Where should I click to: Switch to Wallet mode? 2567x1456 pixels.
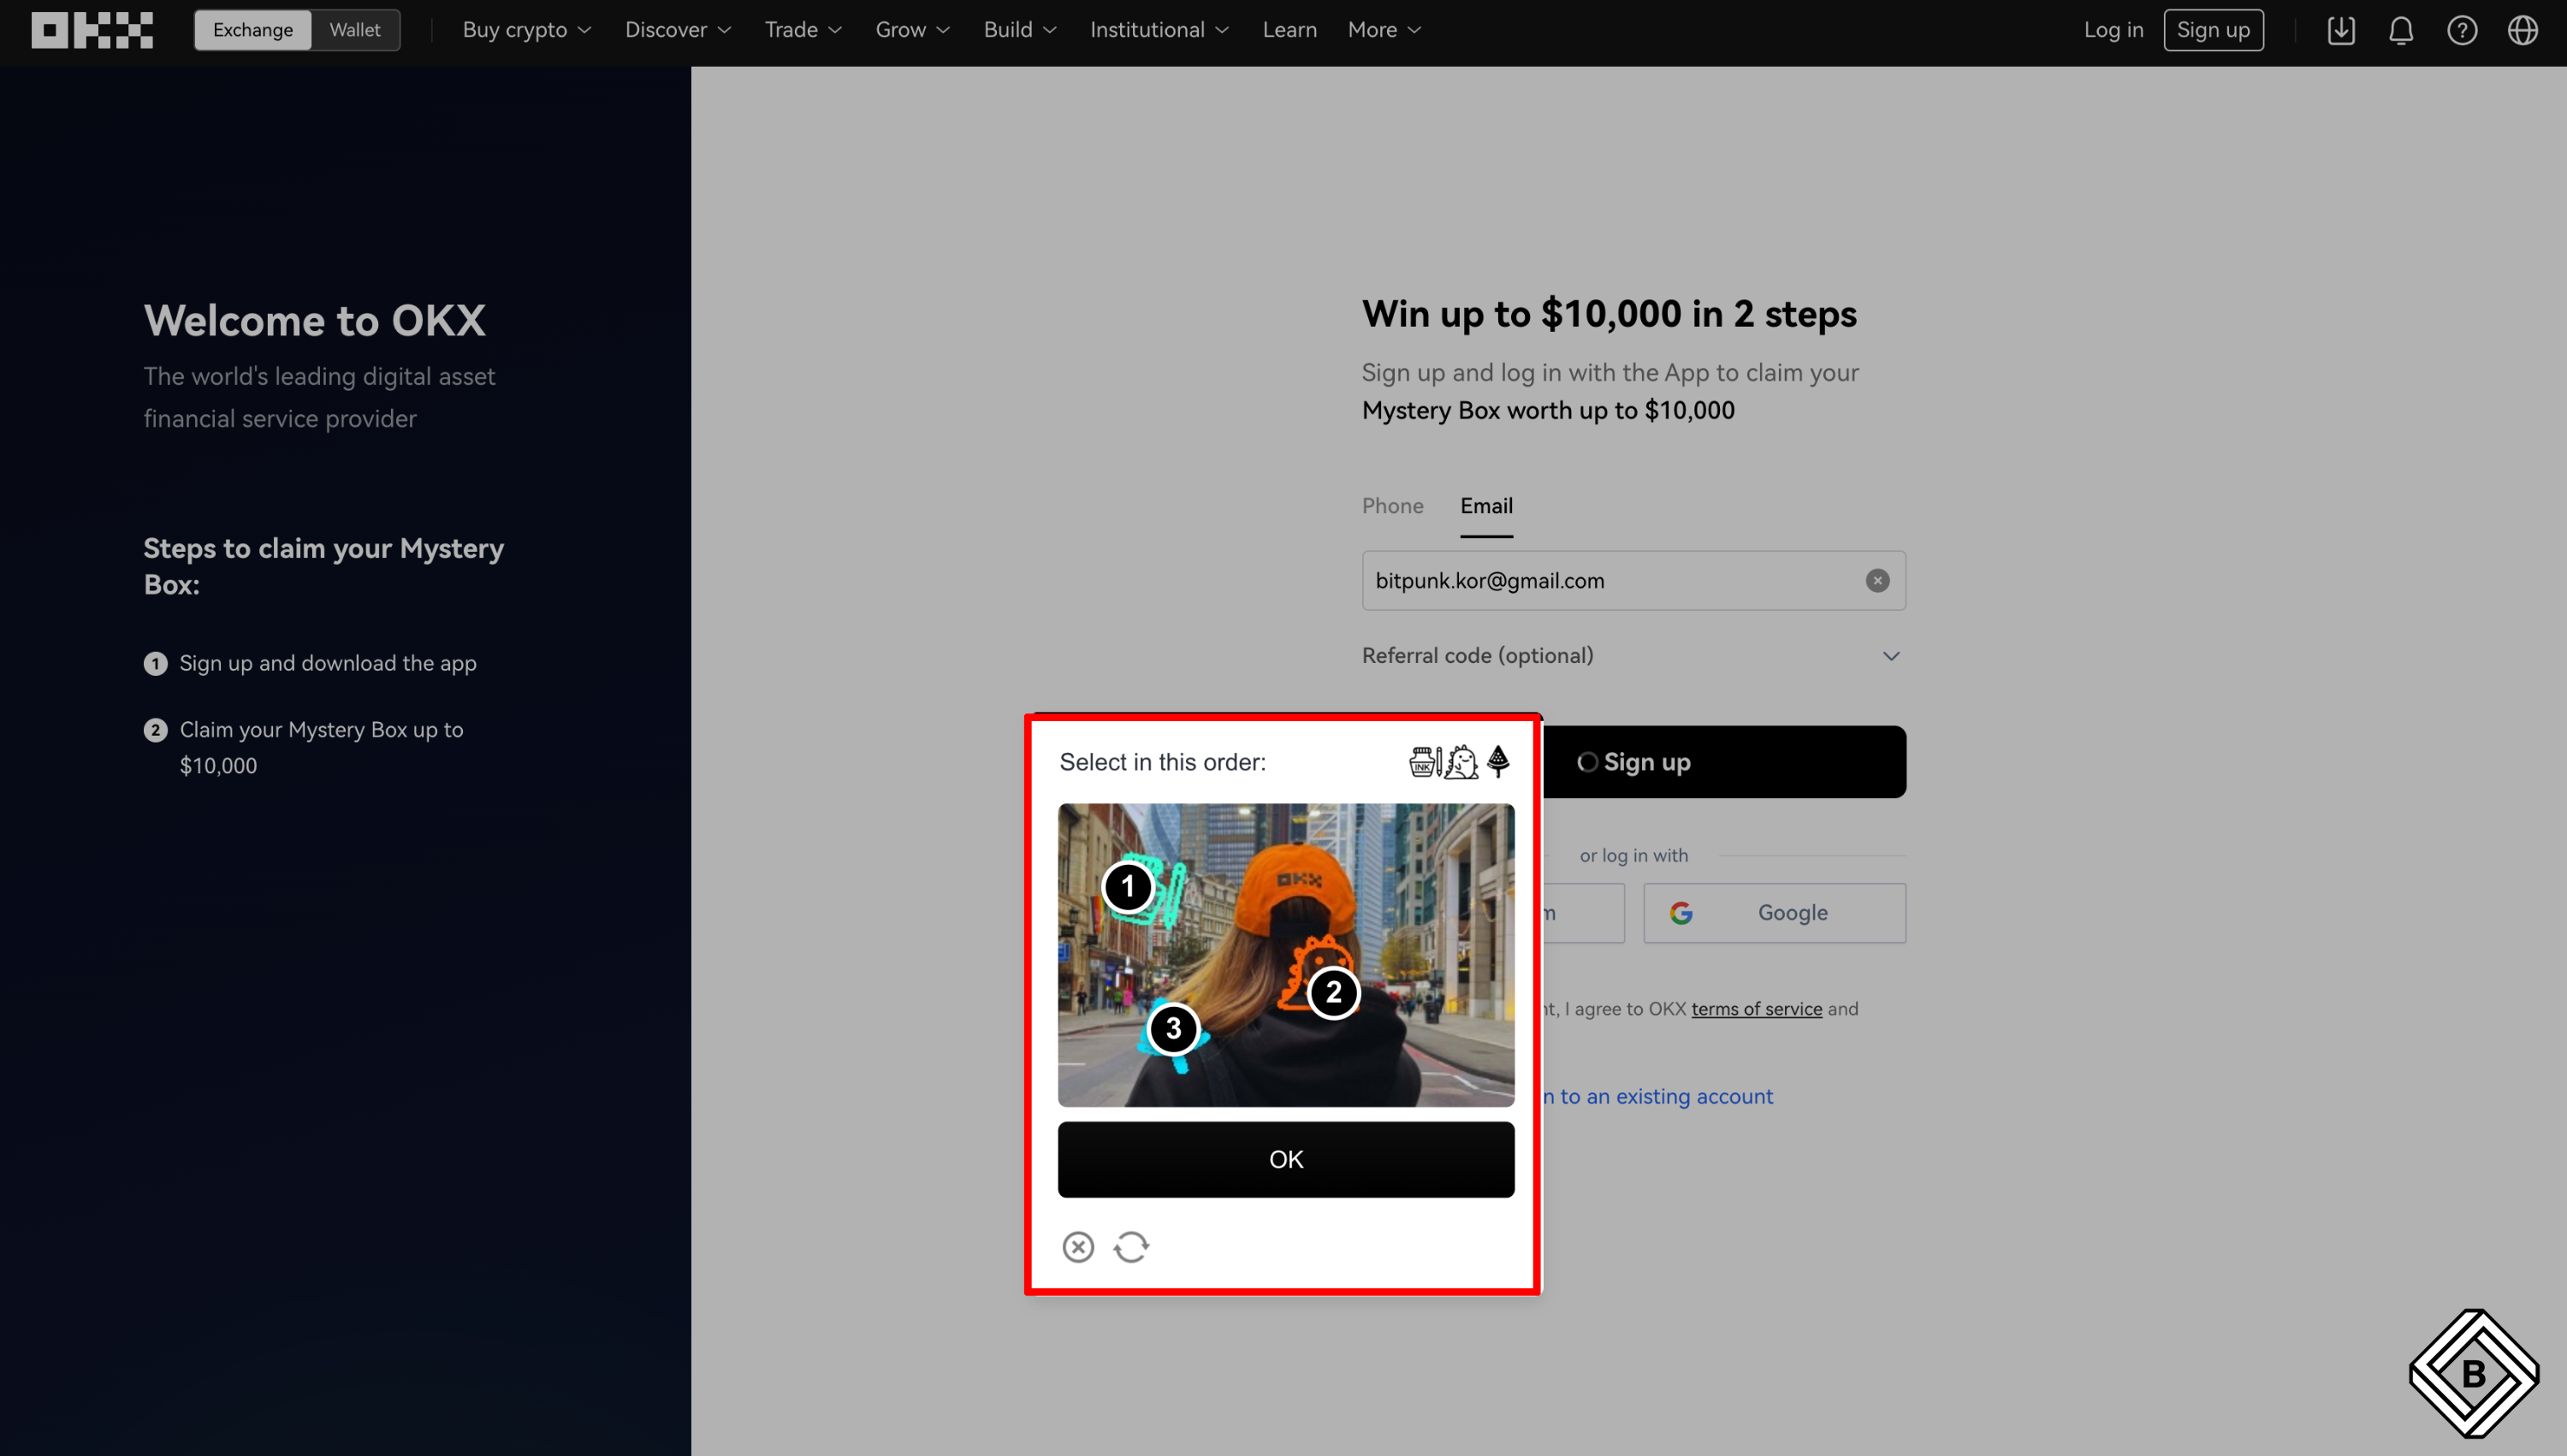[355, 30]
